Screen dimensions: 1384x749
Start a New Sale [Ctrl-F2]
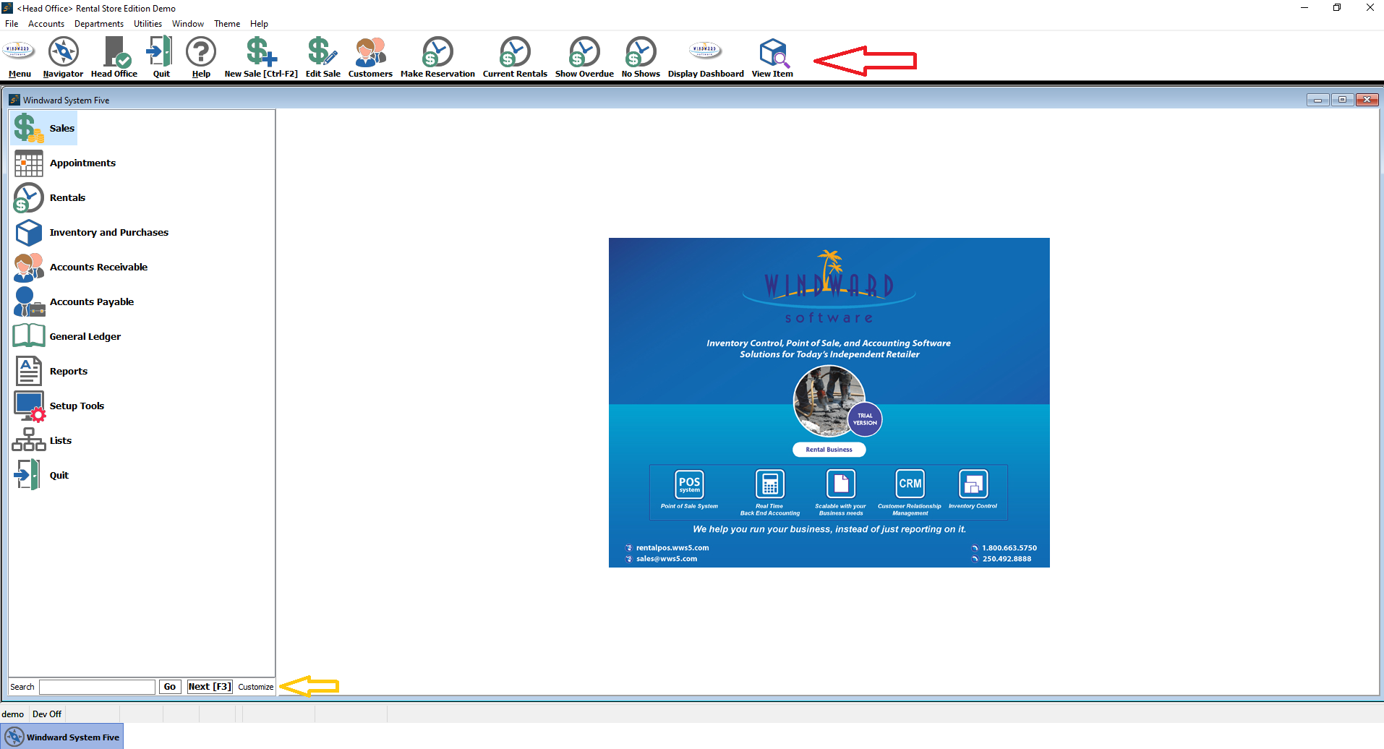(261, 57)
